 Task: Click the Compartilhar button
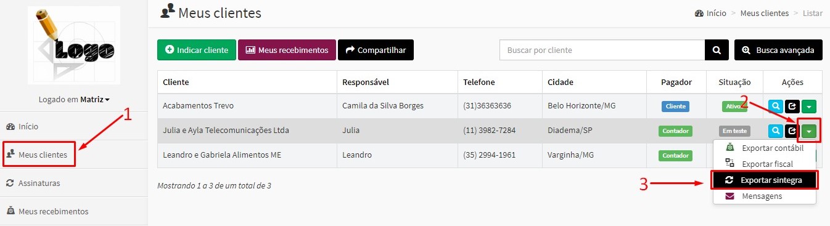[x=376, y=50]
